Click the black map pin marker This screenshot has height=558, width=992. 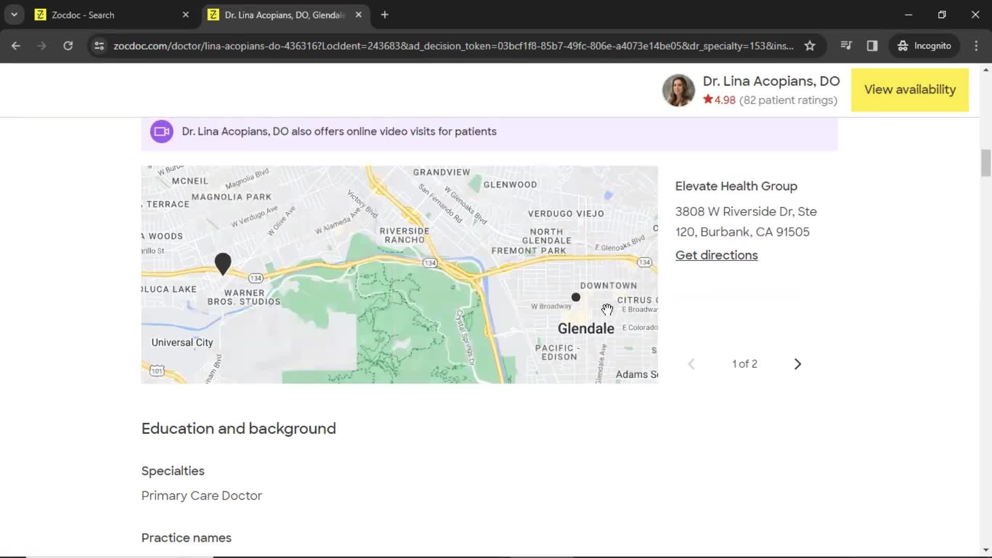point(223,263)
